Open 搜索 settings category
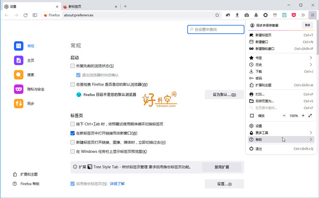Screen dimensions: 319x198 [24, 75]
